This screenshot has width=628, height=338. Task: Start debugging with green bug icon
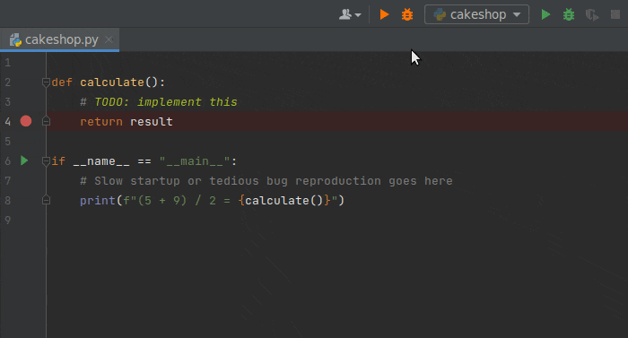[569, 15]
